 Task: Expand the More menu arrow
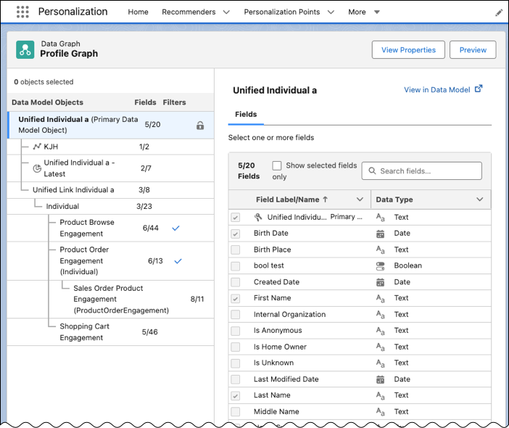tap(376, 12)
